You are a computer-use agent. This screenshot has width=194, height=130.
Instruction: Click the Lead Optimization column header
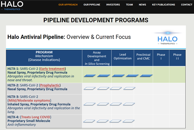pyautogui.click(x=123, y=56)
